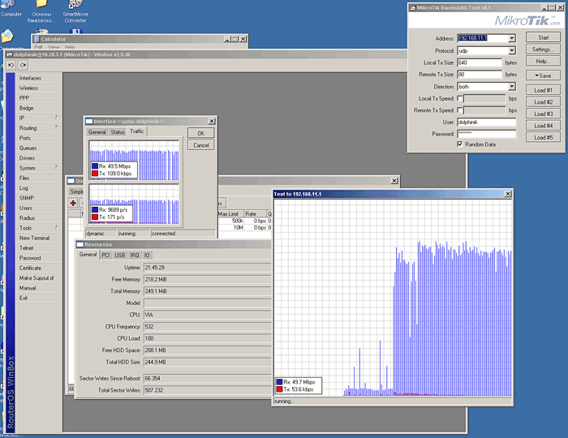Click Cancel in the Interface window

(201, 145)
